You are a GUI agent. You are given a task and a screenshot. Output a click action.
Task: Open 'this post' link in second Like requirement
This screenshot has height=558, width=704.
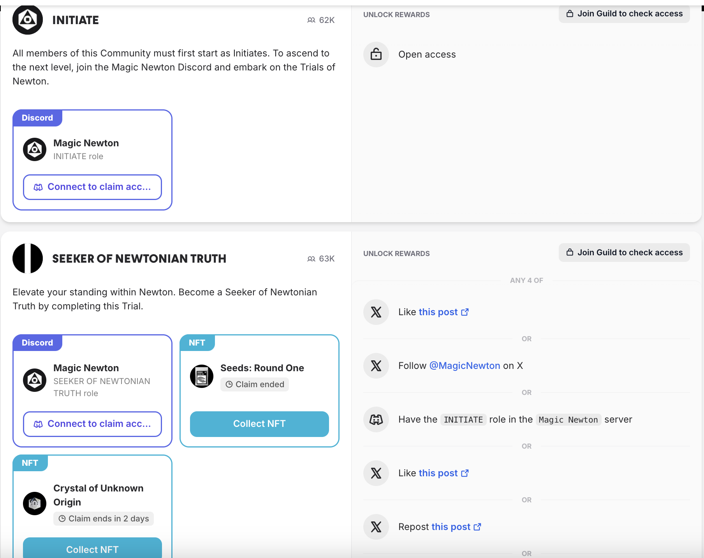(444, 473)
